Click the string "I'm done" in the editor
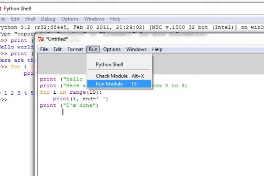The height and width of the screenshot is (176, 264). coord(80,106)
